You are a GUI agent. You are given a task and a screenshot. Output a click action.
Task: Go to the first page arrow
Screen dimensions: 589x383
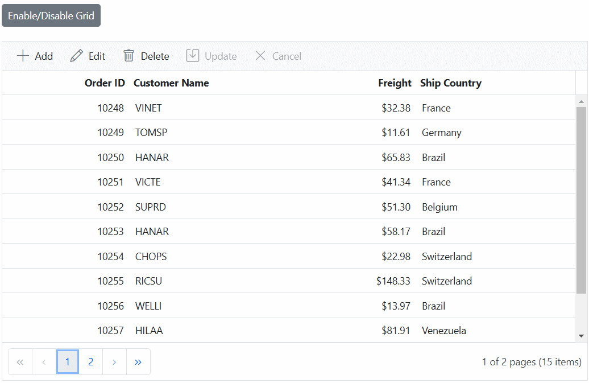20,362
